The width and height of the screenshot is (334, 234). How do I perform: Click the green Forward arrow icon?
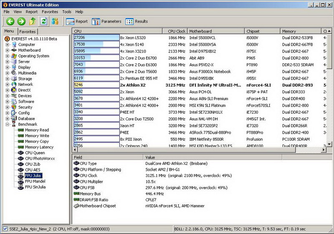(x=21, y=21)
